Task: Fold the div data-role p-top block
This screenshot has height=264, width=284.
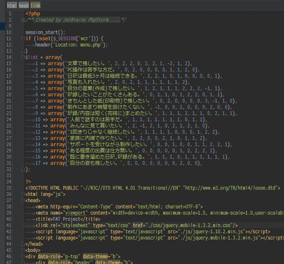Action: [22, 257]
